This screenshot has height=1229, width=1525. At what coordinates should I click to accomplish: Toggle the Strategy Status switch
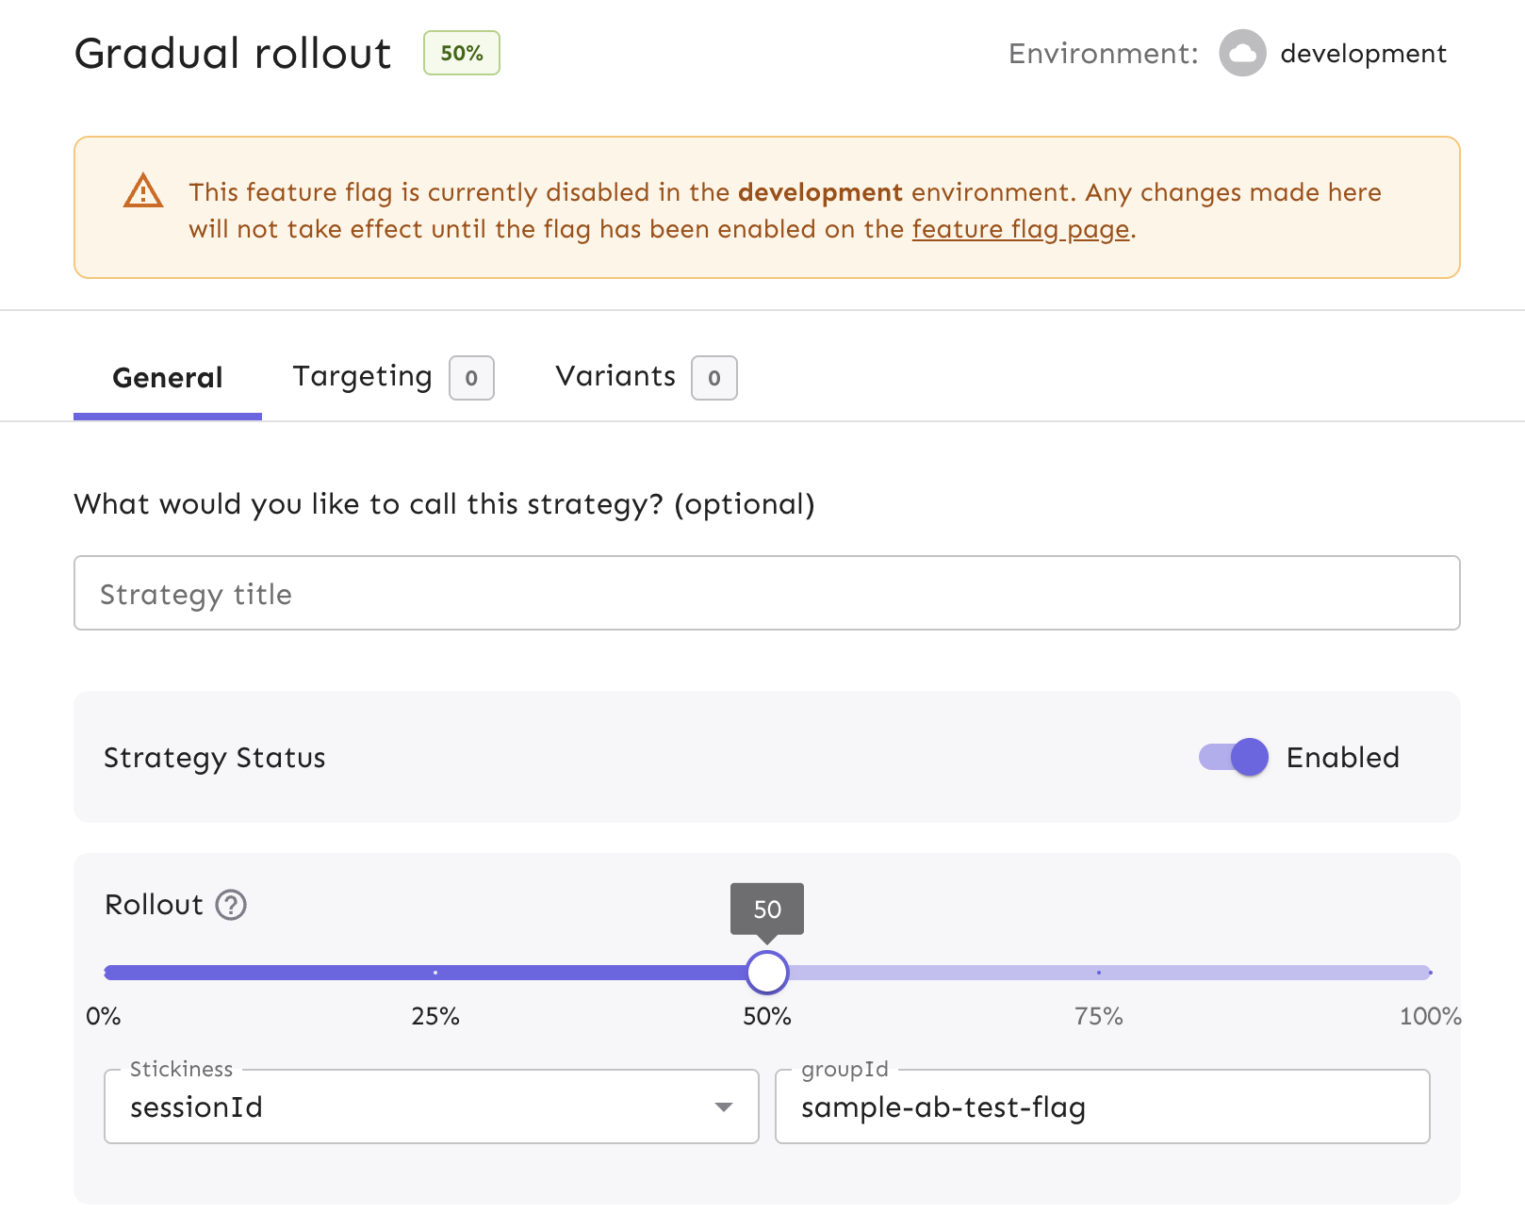[x=1234, y=757]
